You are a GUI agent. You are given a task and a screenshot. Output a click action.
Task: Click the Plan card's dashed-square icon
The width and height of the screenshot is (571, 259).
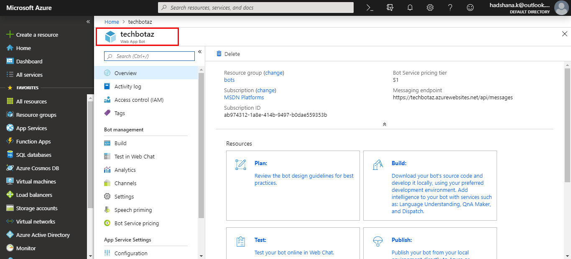[x=241, y=165]
